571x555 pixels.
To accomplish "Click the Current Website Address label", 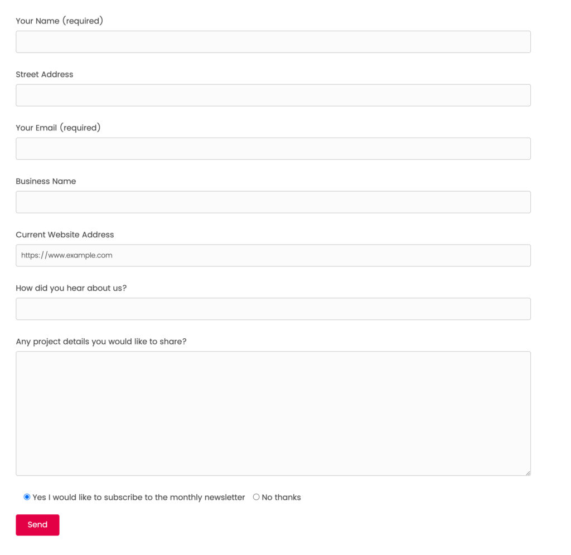I will pyautogui.click(x=65, y=235).
